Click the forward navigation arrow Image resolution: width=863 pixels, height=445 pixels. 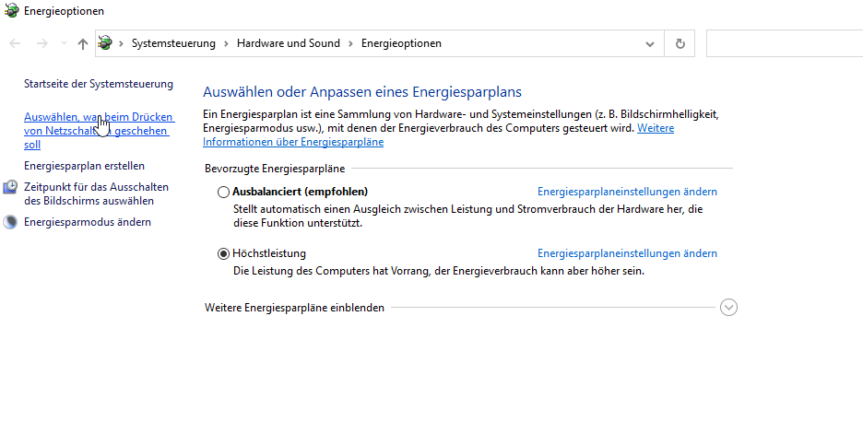pyautogui.click(x=41, y=43)
